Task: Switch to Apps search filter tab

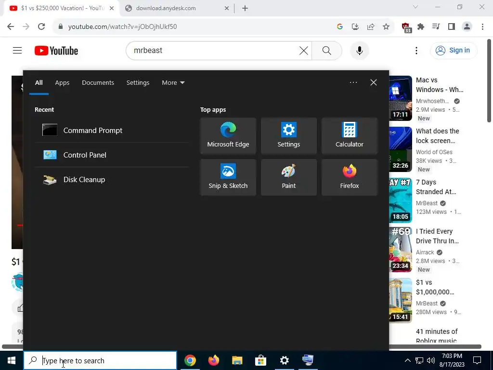Action: [x=62, y=83]
